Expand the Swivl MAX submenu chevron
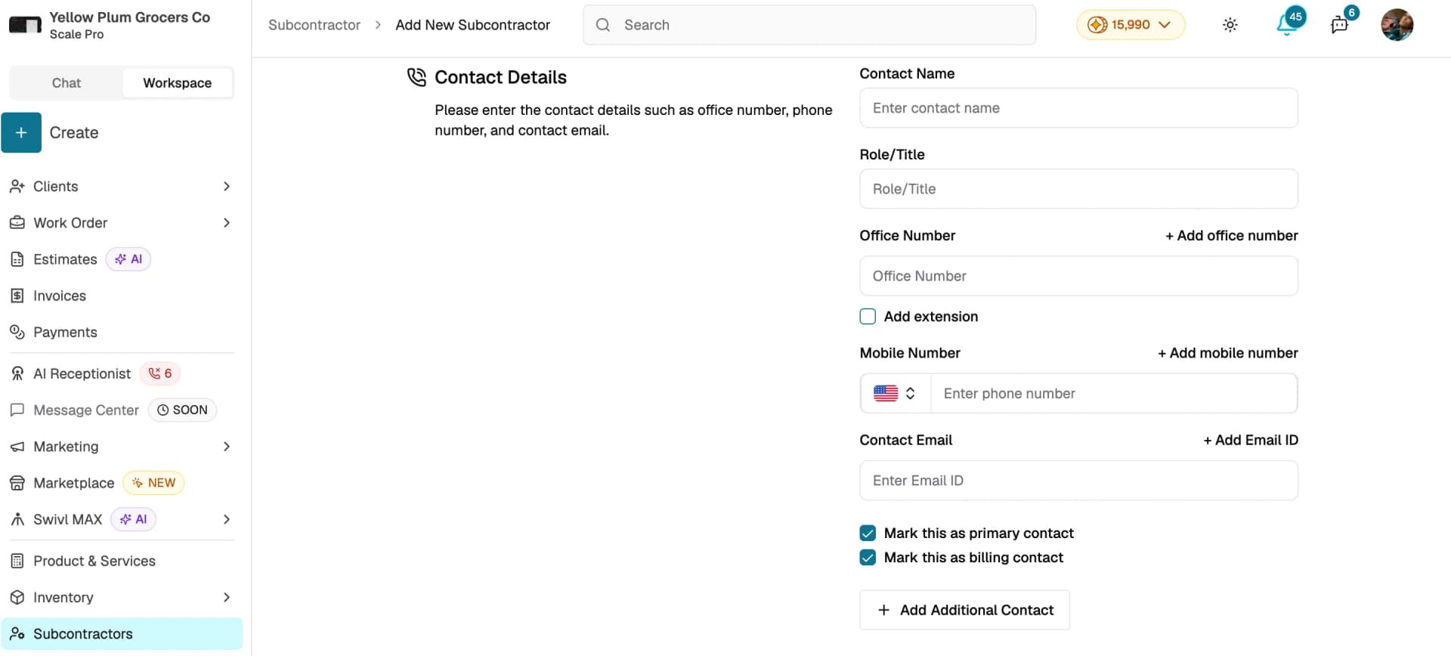 coord(227,519)
